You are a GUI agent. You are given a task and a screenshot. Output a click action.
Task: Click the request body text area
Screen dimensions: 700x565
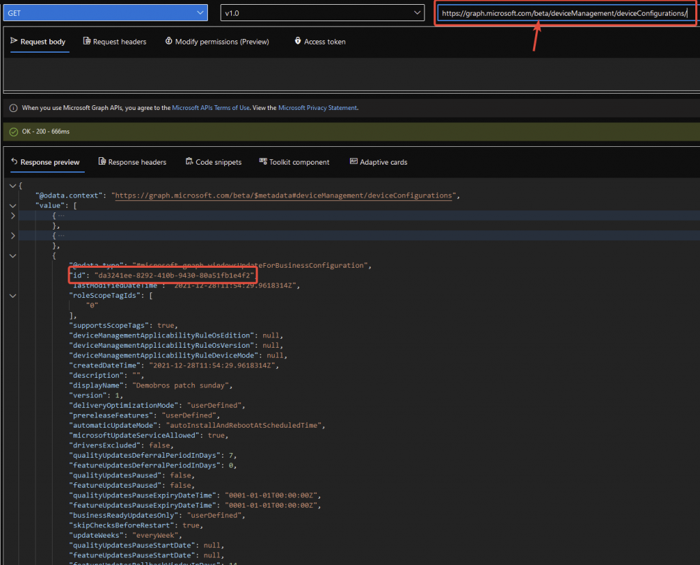pyautogui.click(x=351, y=74)
